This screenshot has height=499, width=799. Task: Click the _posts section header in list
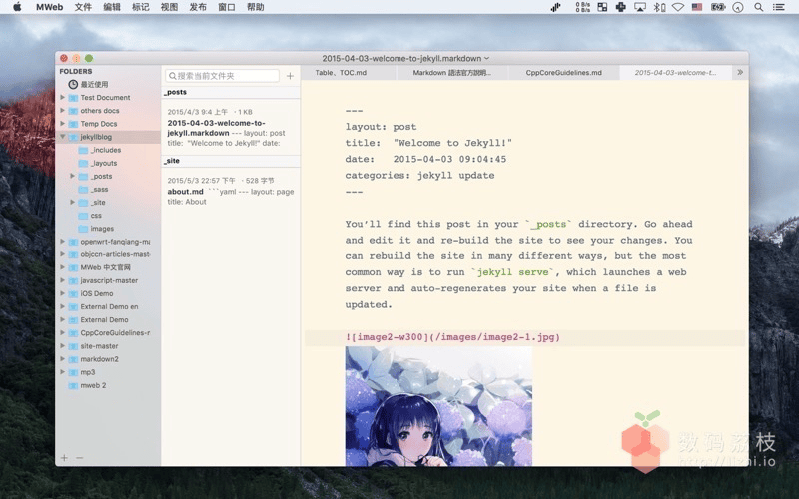pos(231,92)
